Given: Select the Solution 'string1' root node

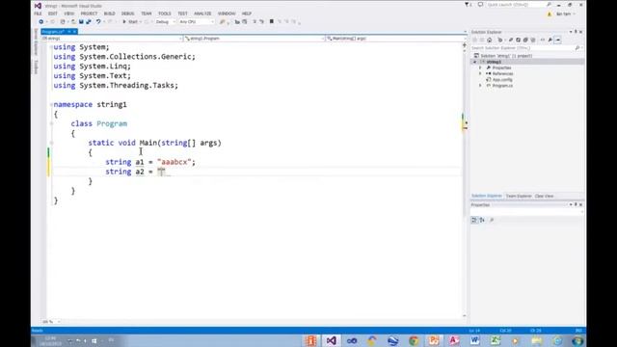Looking at the screenshot, I should (503, 56).
